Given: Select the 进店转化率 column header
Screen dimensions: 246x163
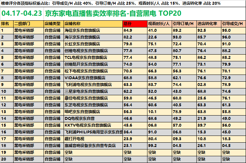Looking at the screenshot, I should pyautogui.click(x=209, y=24).
